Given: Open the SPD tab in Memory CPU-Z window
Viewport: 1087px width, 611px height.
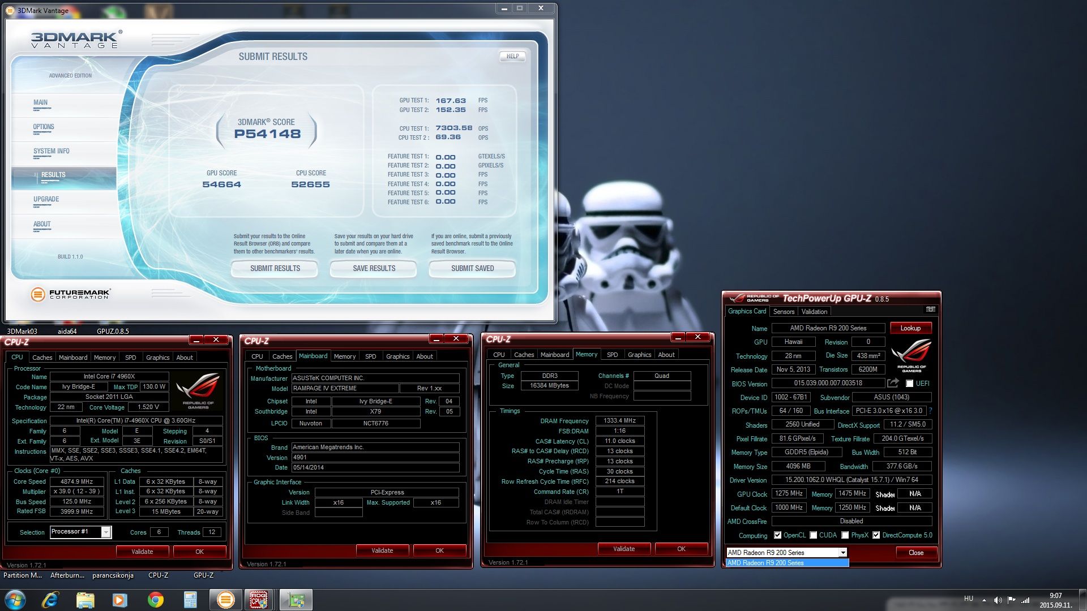Looking at the screenshot, I should 612,355.
